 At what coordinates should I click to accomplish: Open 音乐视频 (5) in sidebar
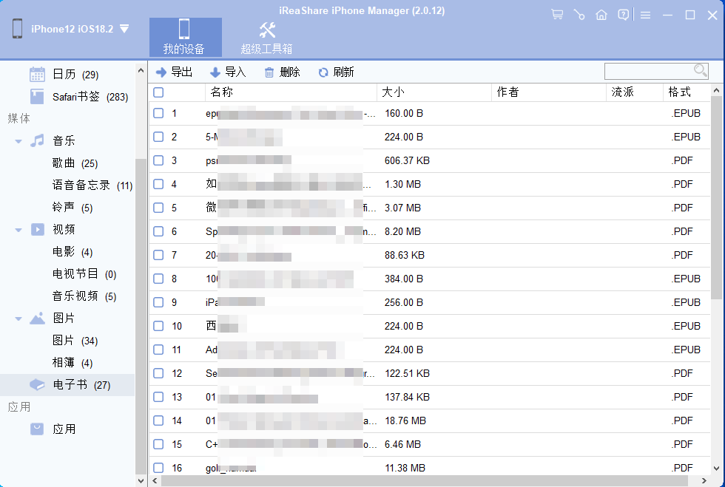click(x=84, y=296)
